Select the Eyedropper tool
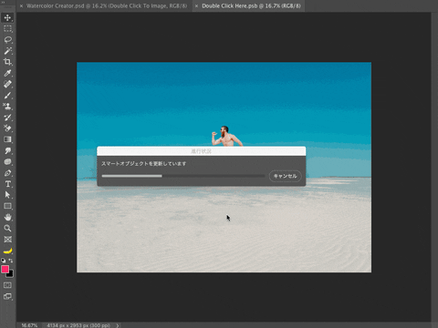Viewport: 438px width, 328px height. pos(7,73)
